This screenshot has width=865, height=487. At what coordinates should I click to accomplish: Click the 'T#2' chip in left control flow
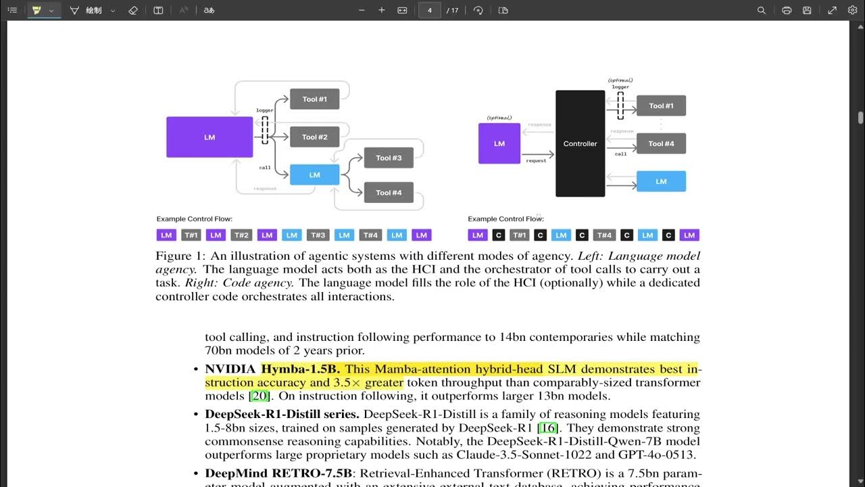[241, 235]
